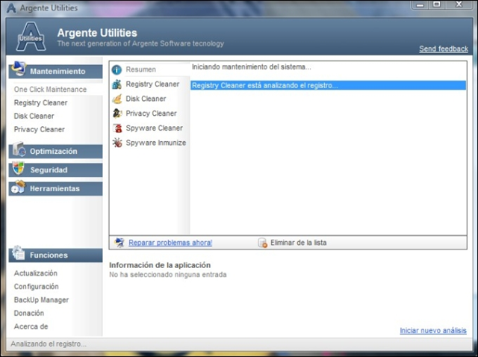
Task: Click the Seguridad shield icon
Action: point(19,168)
